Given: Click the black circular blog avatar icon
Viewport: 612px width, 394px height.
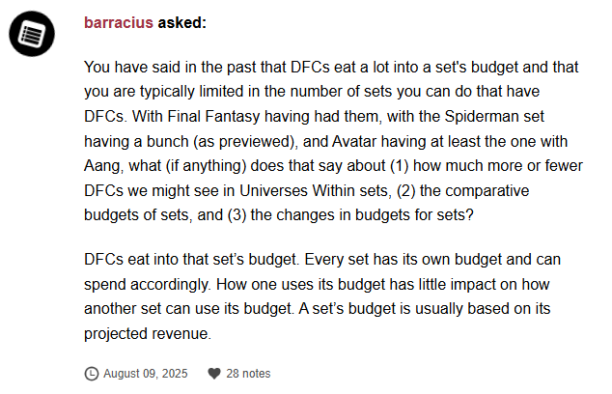Looking at the screenshot, I should coord(35,36).
